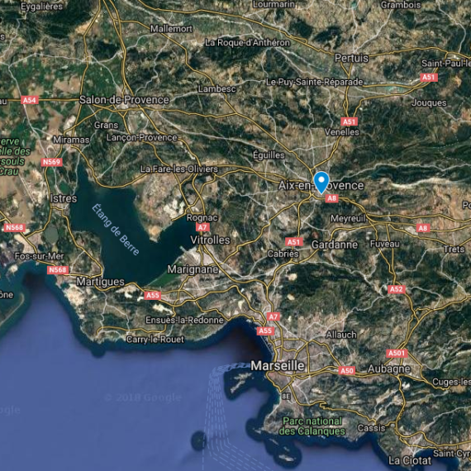Click the A50 highway badge
The image size is (471, 471).
347,370
